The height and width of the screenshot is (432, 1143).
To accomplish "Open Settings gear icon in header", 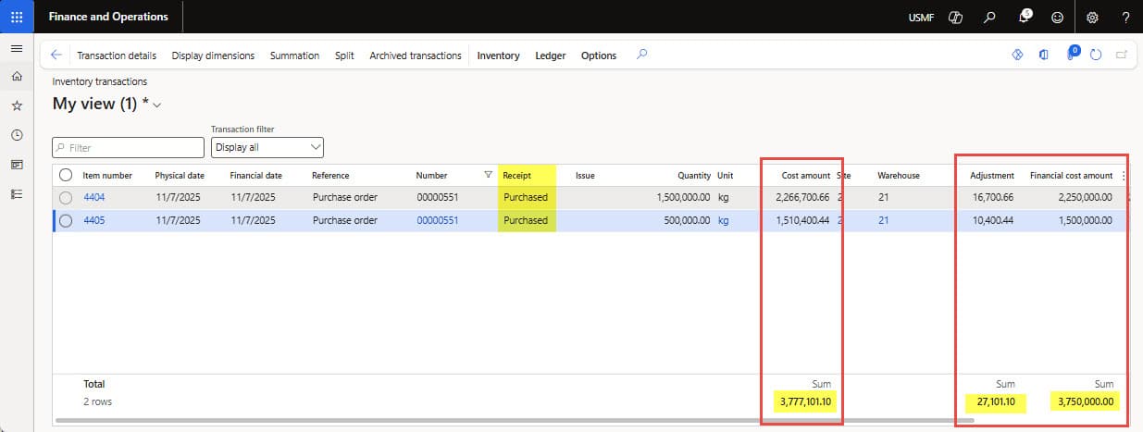I will pos(1092,17).
